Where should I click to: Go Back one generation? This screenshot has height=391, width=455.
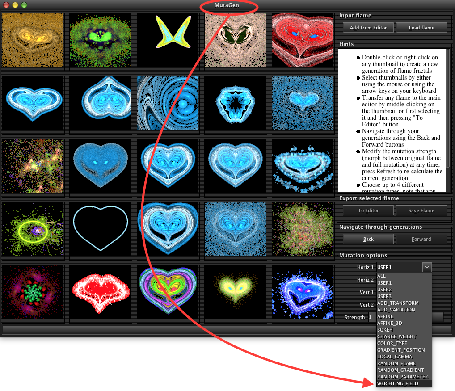tap(368, 240)
